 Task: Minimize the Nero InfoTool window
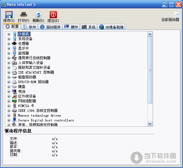tap(164, 4)
